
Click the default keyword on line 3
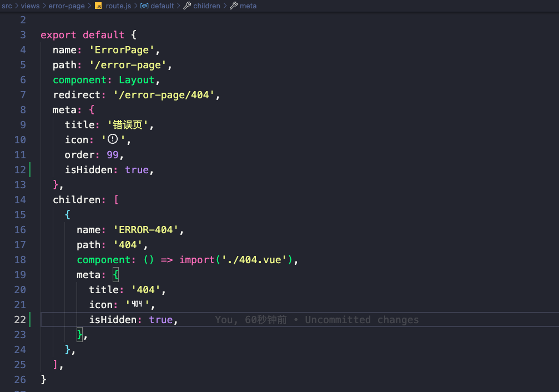(x=104, y=35)
